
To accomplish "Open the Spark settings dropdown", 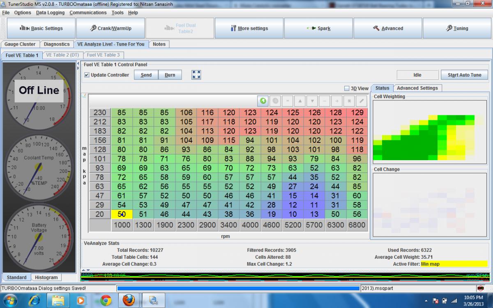I will tap(318, 28).
